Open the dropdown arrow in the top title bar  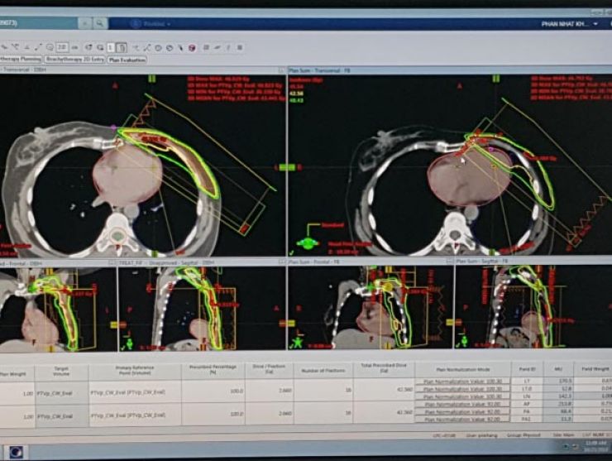[170, 24]
